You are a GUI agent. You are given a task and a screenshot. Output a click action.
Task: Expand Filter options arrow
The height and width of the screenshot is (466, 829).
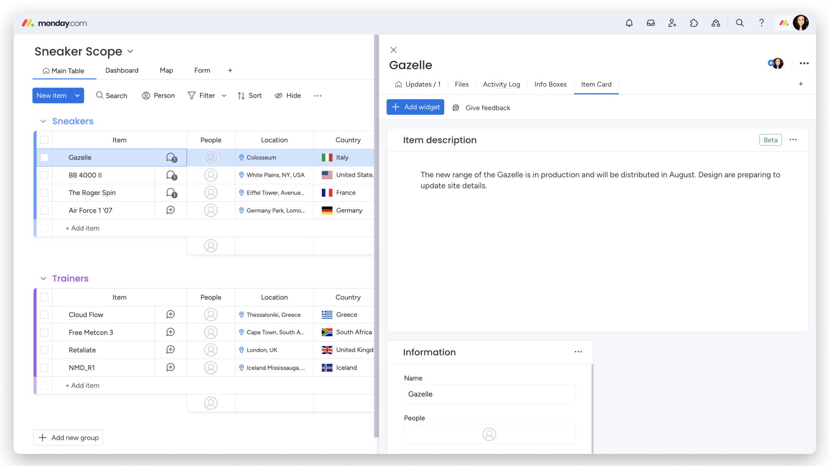224,96
